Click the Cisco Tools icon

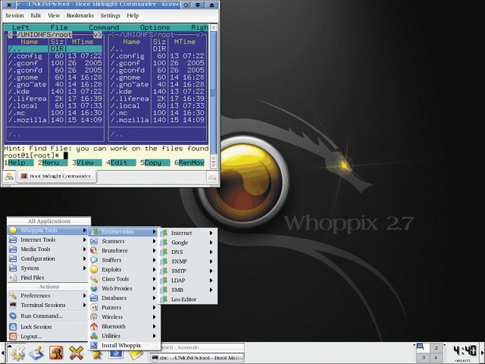tap(94, 279)
